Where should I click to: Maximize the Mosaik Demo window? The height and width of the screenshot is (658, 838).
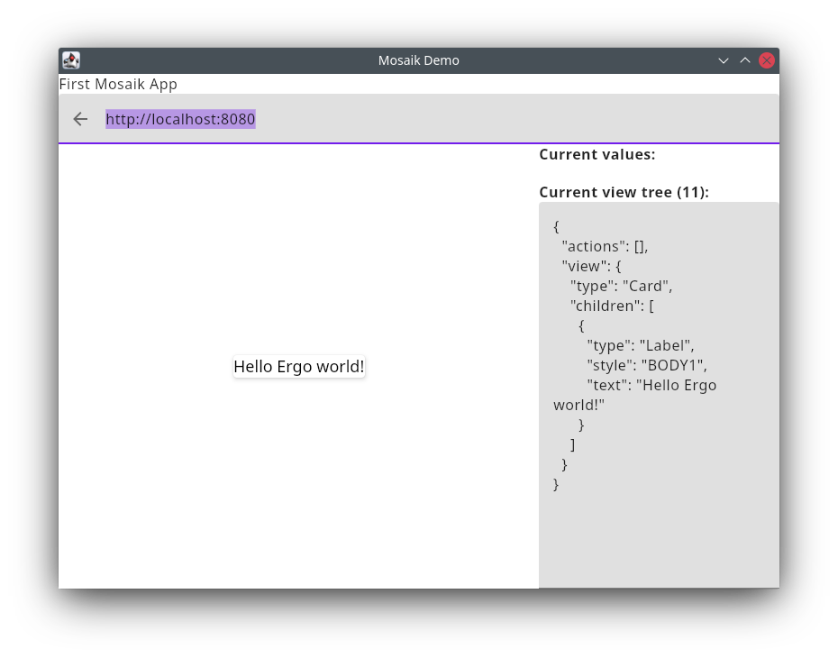745,60
